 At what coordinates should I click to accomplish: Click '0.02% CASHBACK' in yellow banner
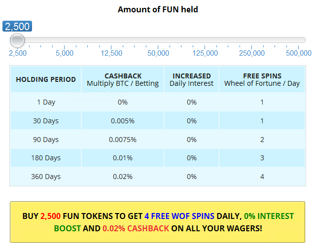(136, 228)
